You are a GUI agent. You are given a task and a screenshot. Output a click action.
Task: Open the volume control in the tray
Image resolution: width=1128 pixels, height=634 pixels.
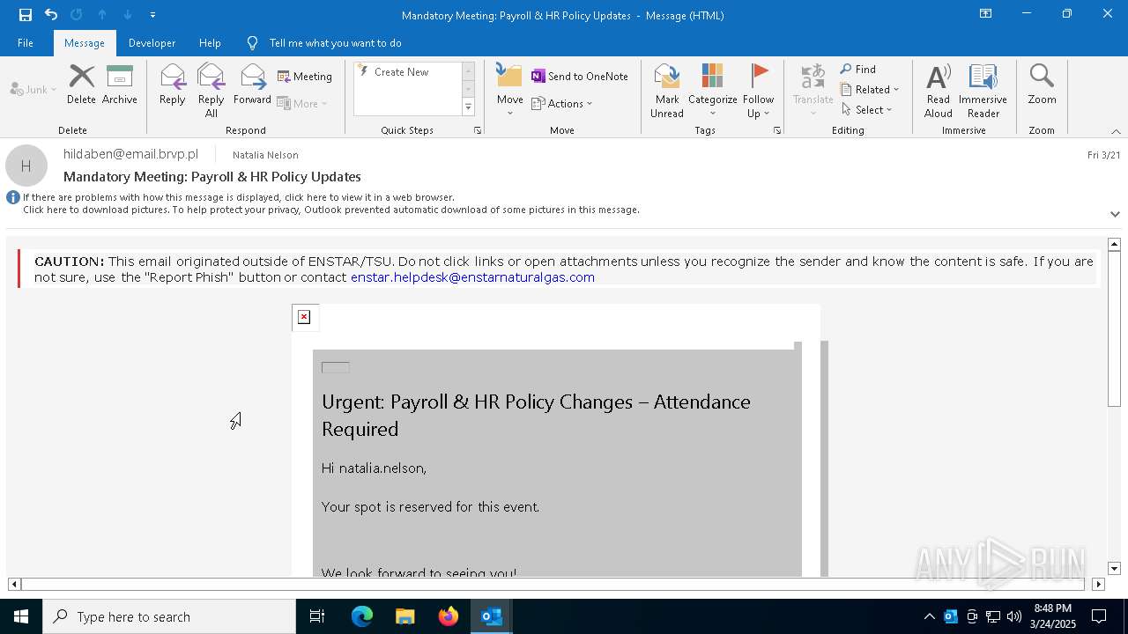1014,616
